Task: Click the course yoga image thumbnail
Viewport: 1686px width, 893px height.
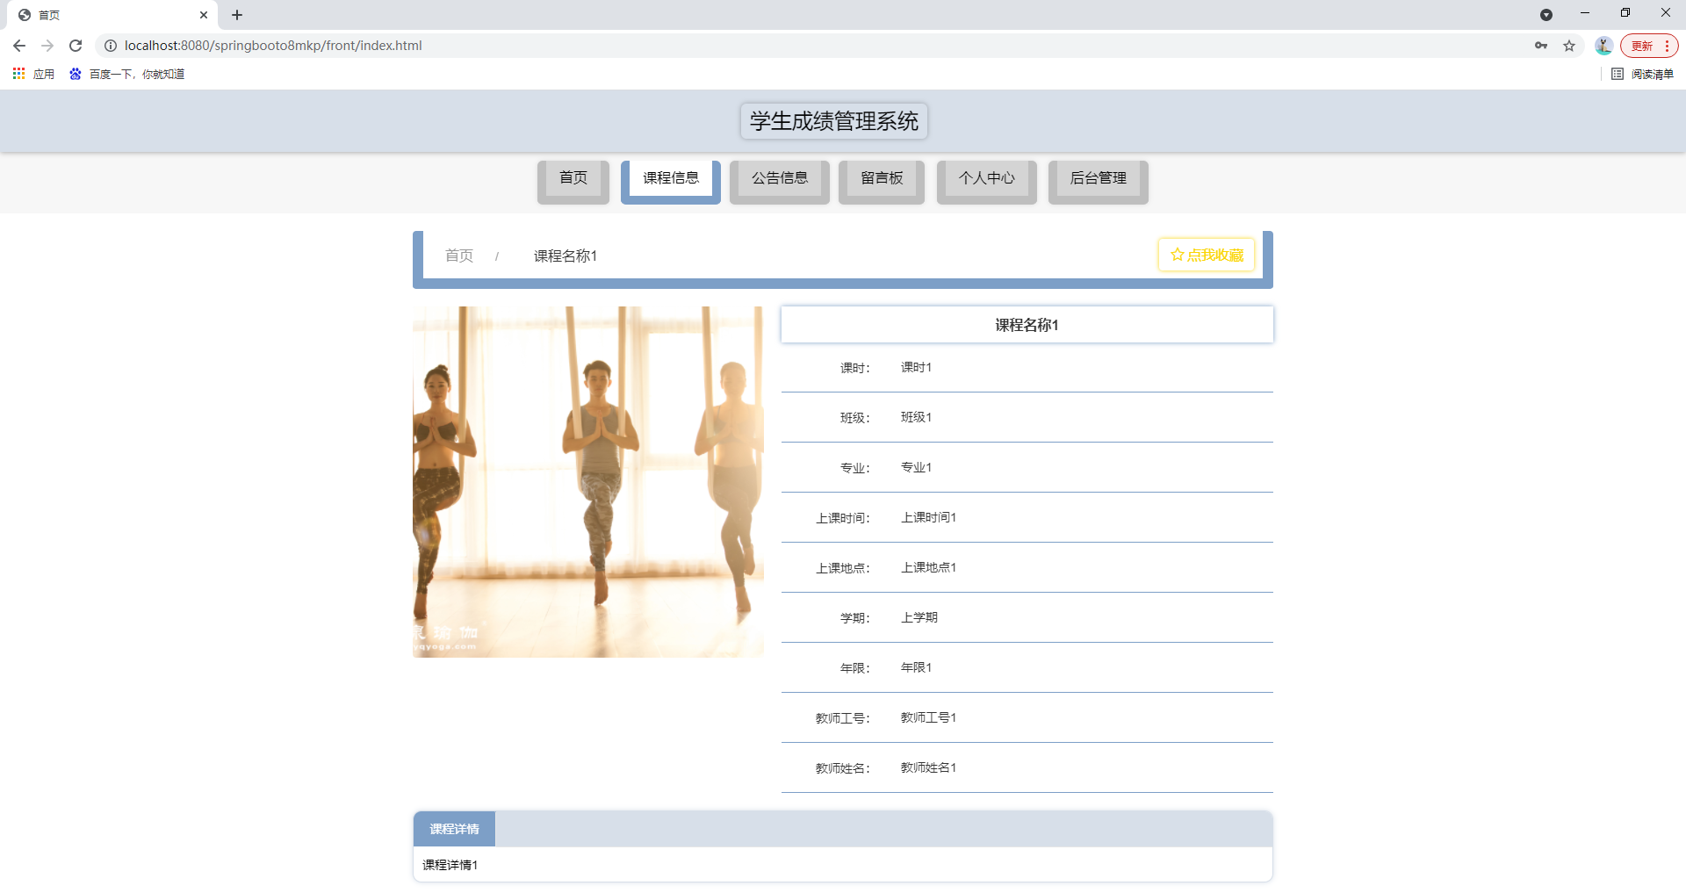Action: [588, 481]
